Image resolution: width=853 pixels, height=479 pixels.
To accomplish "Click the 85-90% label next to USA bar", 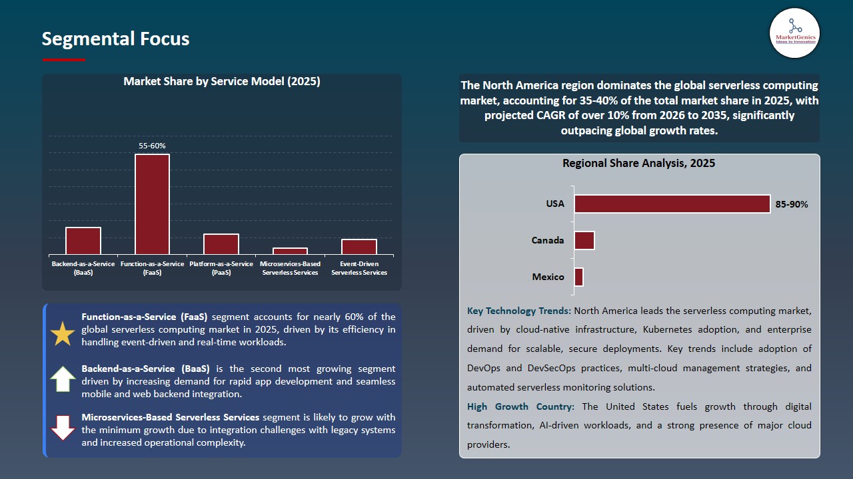I will click(791, 204).
